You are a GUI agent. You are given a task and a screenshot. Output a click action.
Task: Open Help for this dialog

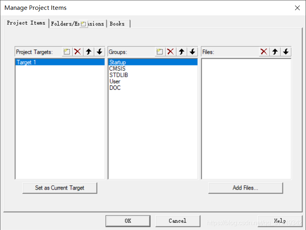[x=280, y=221]
